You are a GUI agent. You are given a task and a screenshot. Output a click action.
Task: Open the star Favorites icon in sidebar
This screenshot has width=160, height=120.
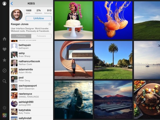pos(4,60)
